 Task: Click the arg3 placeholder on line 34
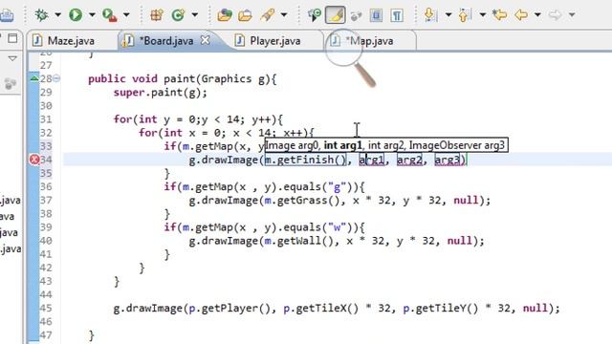(448, 160)
